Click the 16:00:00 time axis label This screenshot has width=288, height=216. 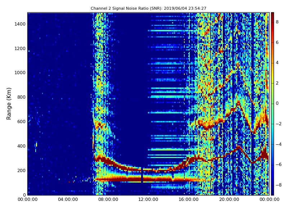coord(189,199)
